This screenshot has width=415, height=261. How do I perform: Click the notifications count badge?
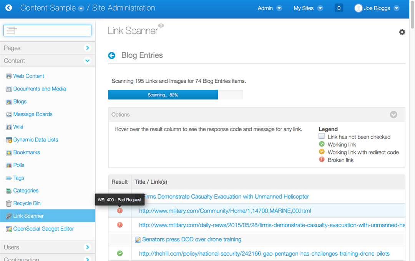[x=339, y=8]
